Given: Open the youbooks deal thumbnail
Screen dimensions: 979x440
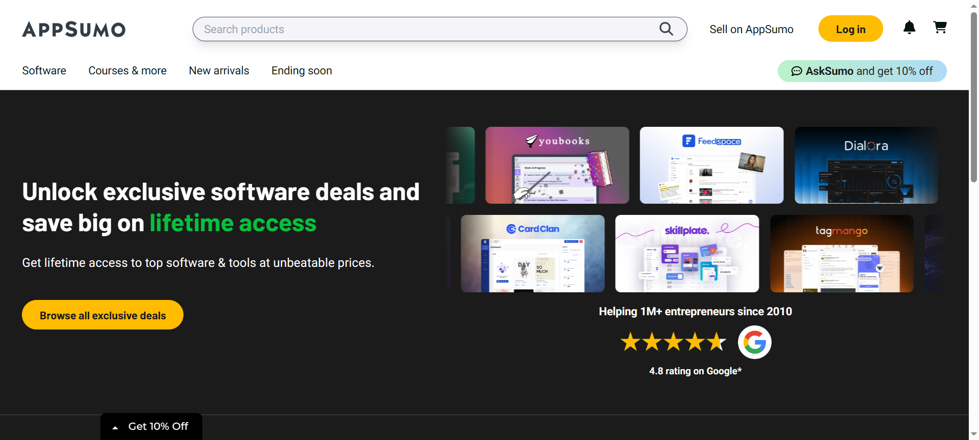Looking at the screenshot, I should click(557, 166).
